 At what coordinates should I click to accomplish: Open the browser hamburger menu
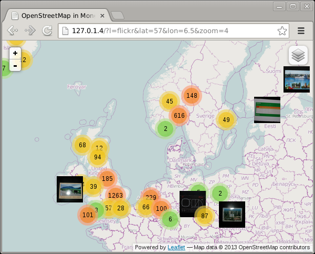tap(301, 31)
